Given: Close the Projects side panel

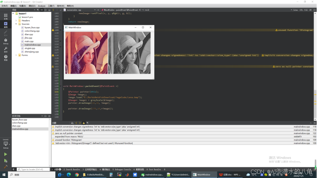Looking at the screenshot, I should [49, 10].
